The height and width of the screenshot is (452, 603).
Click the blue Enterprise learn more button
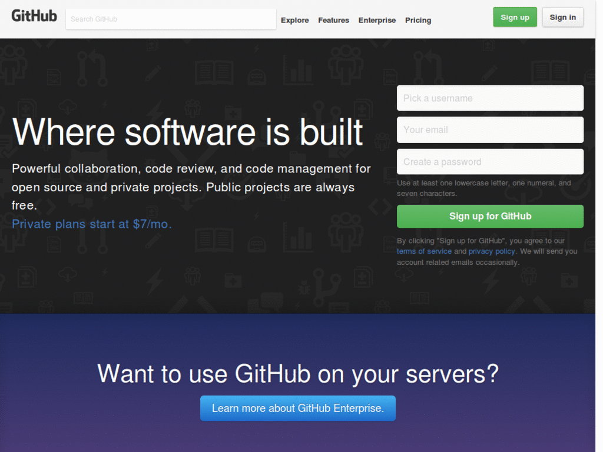298,408
